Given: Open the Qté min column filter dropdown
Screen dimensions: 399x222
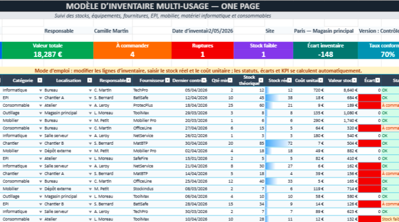Looking at the screenshot, I should 230,80.
